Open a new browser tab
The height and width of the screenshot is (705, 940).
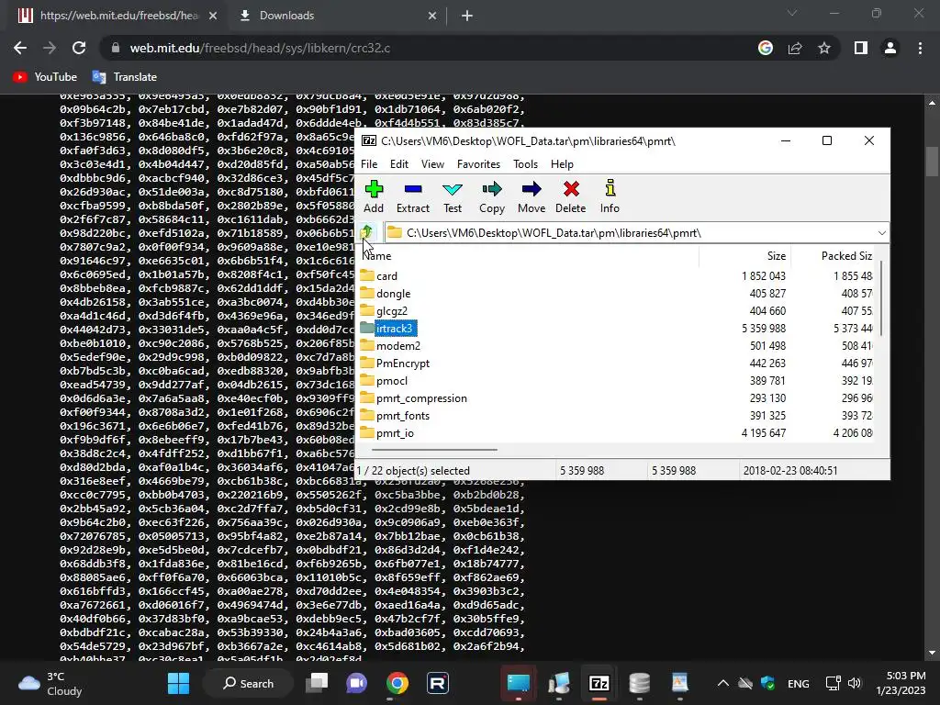[467, 16]
